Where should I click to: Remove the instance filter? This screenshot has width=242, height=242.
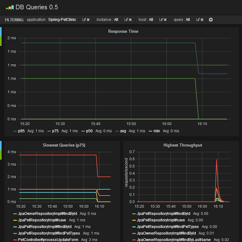[130, 20]
